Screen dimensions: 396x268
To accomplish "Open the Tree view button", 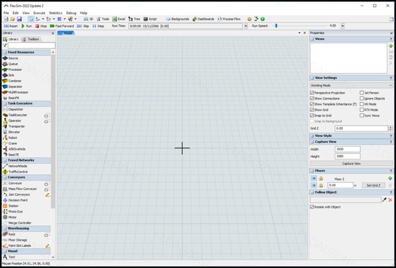I will pos(134,19).
